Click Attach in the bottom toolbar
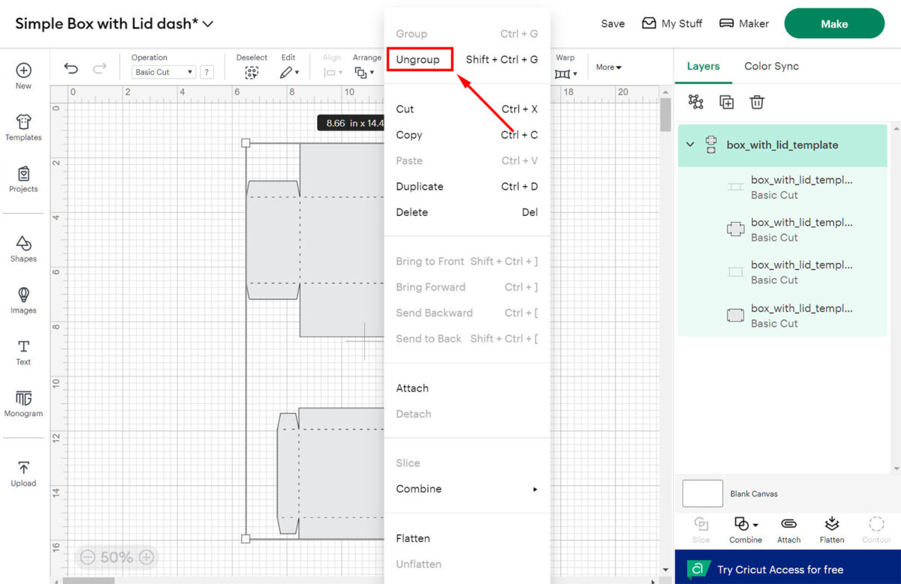This screenshot has width=901, height=584. (788, 529)
